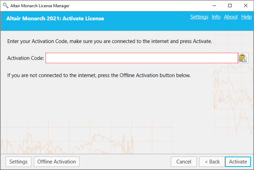Click the "If you are not connected" instruction text
The height and width of the screenshot is (170, 254).
99,76
